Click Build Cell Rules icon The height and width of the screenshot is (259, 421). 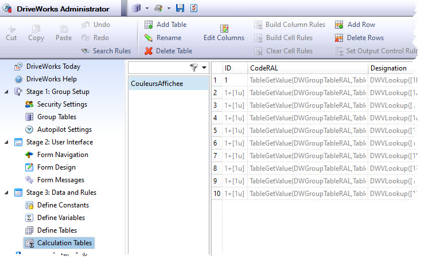[x=258, y=38]
